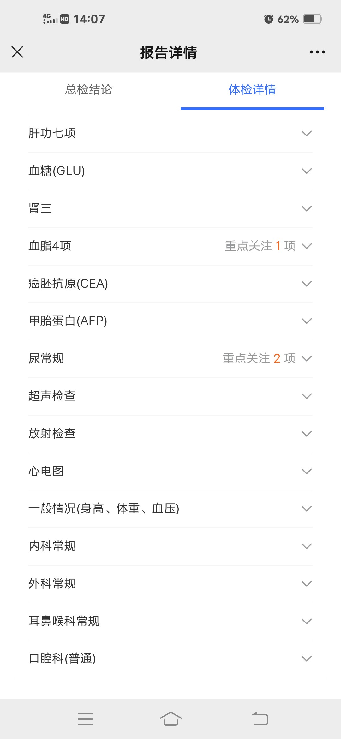Tap the battery status icon
The width and height of the screenshot is (341, 739).
(312, 19)
